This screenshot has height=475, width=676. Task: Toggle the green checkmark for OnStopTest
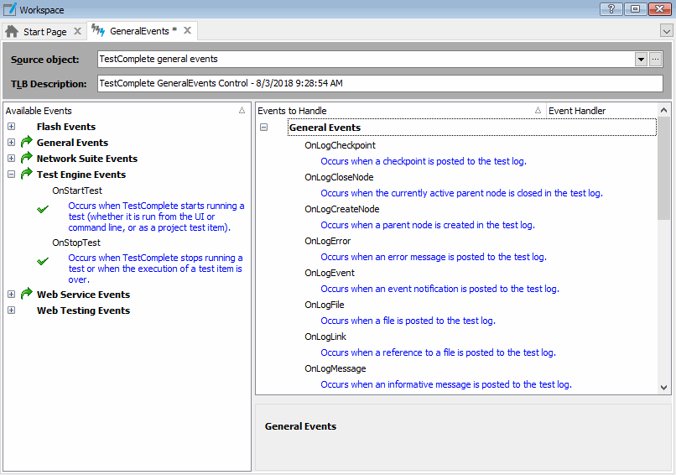coord(43,261)
